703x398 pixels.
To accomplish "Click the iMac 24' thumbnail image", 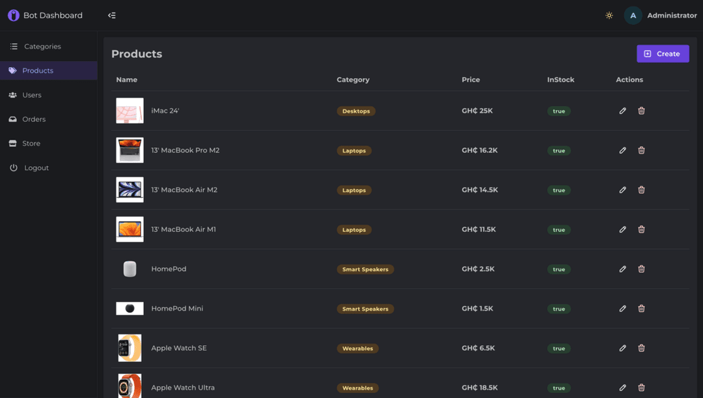I will [130, 110].
